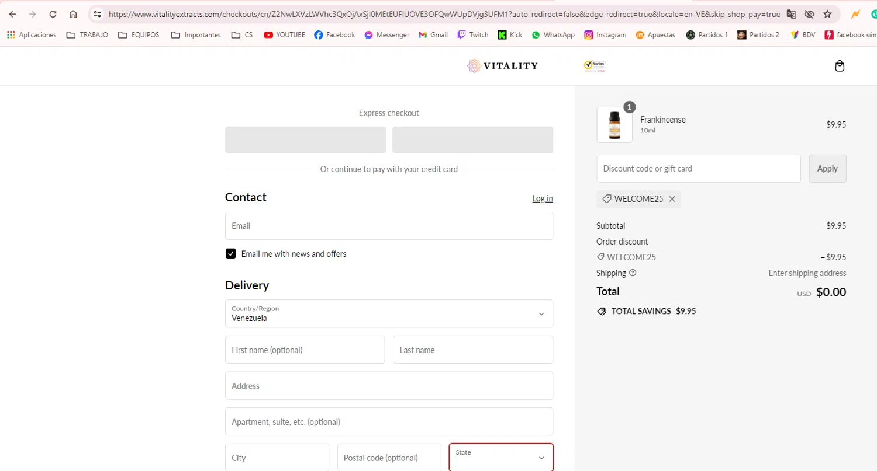Click the Frankincense product thumbnail
This screenshot has height=471, width=877.
[x=614, y=125]
